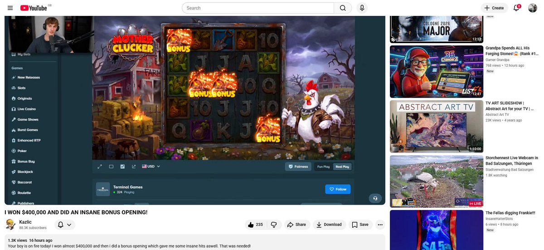Viewport: 544px width, 250px height.
Task: Select Roulette in casino sidebar
Action: click(24, 192)
